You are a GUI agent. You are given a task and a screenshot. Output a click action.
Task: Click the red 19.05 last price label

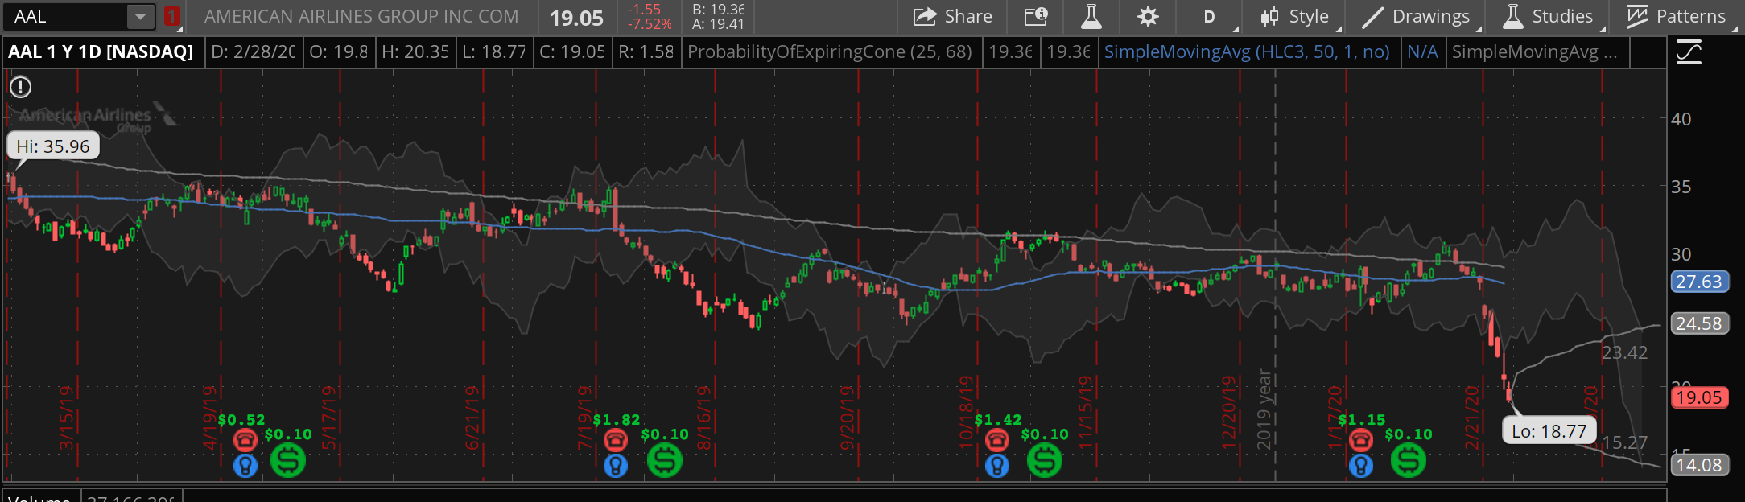point(1699,397)
